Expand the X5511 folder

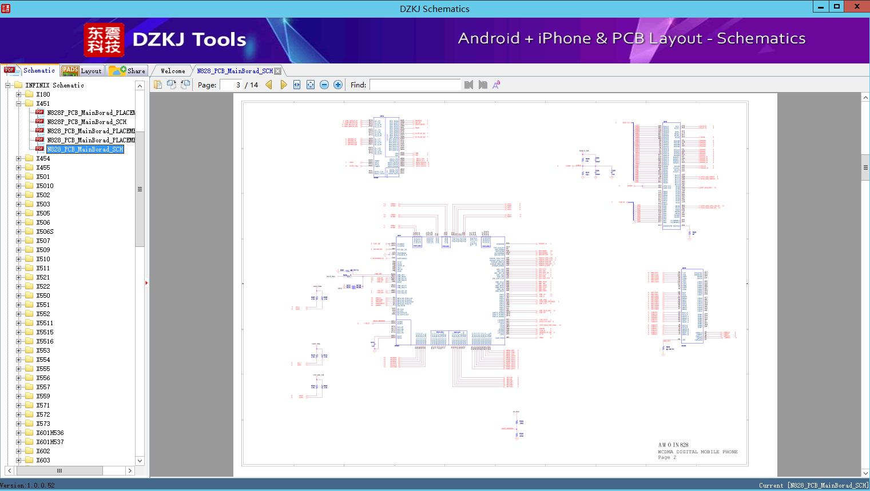click(x=19, y=323)
